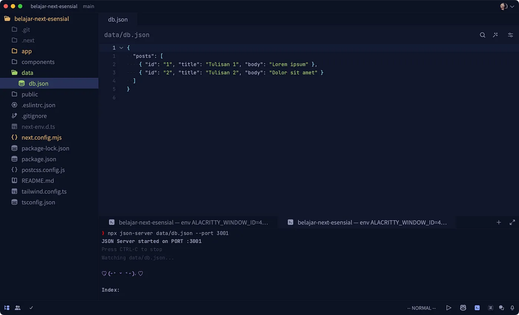Viewport: 519px width, 315px height.
Task: Toggle the project panel icon
Action: 6,308
